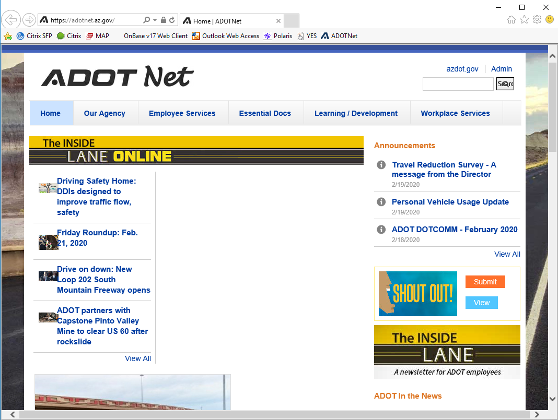Click the browser back arrow button

10,19
